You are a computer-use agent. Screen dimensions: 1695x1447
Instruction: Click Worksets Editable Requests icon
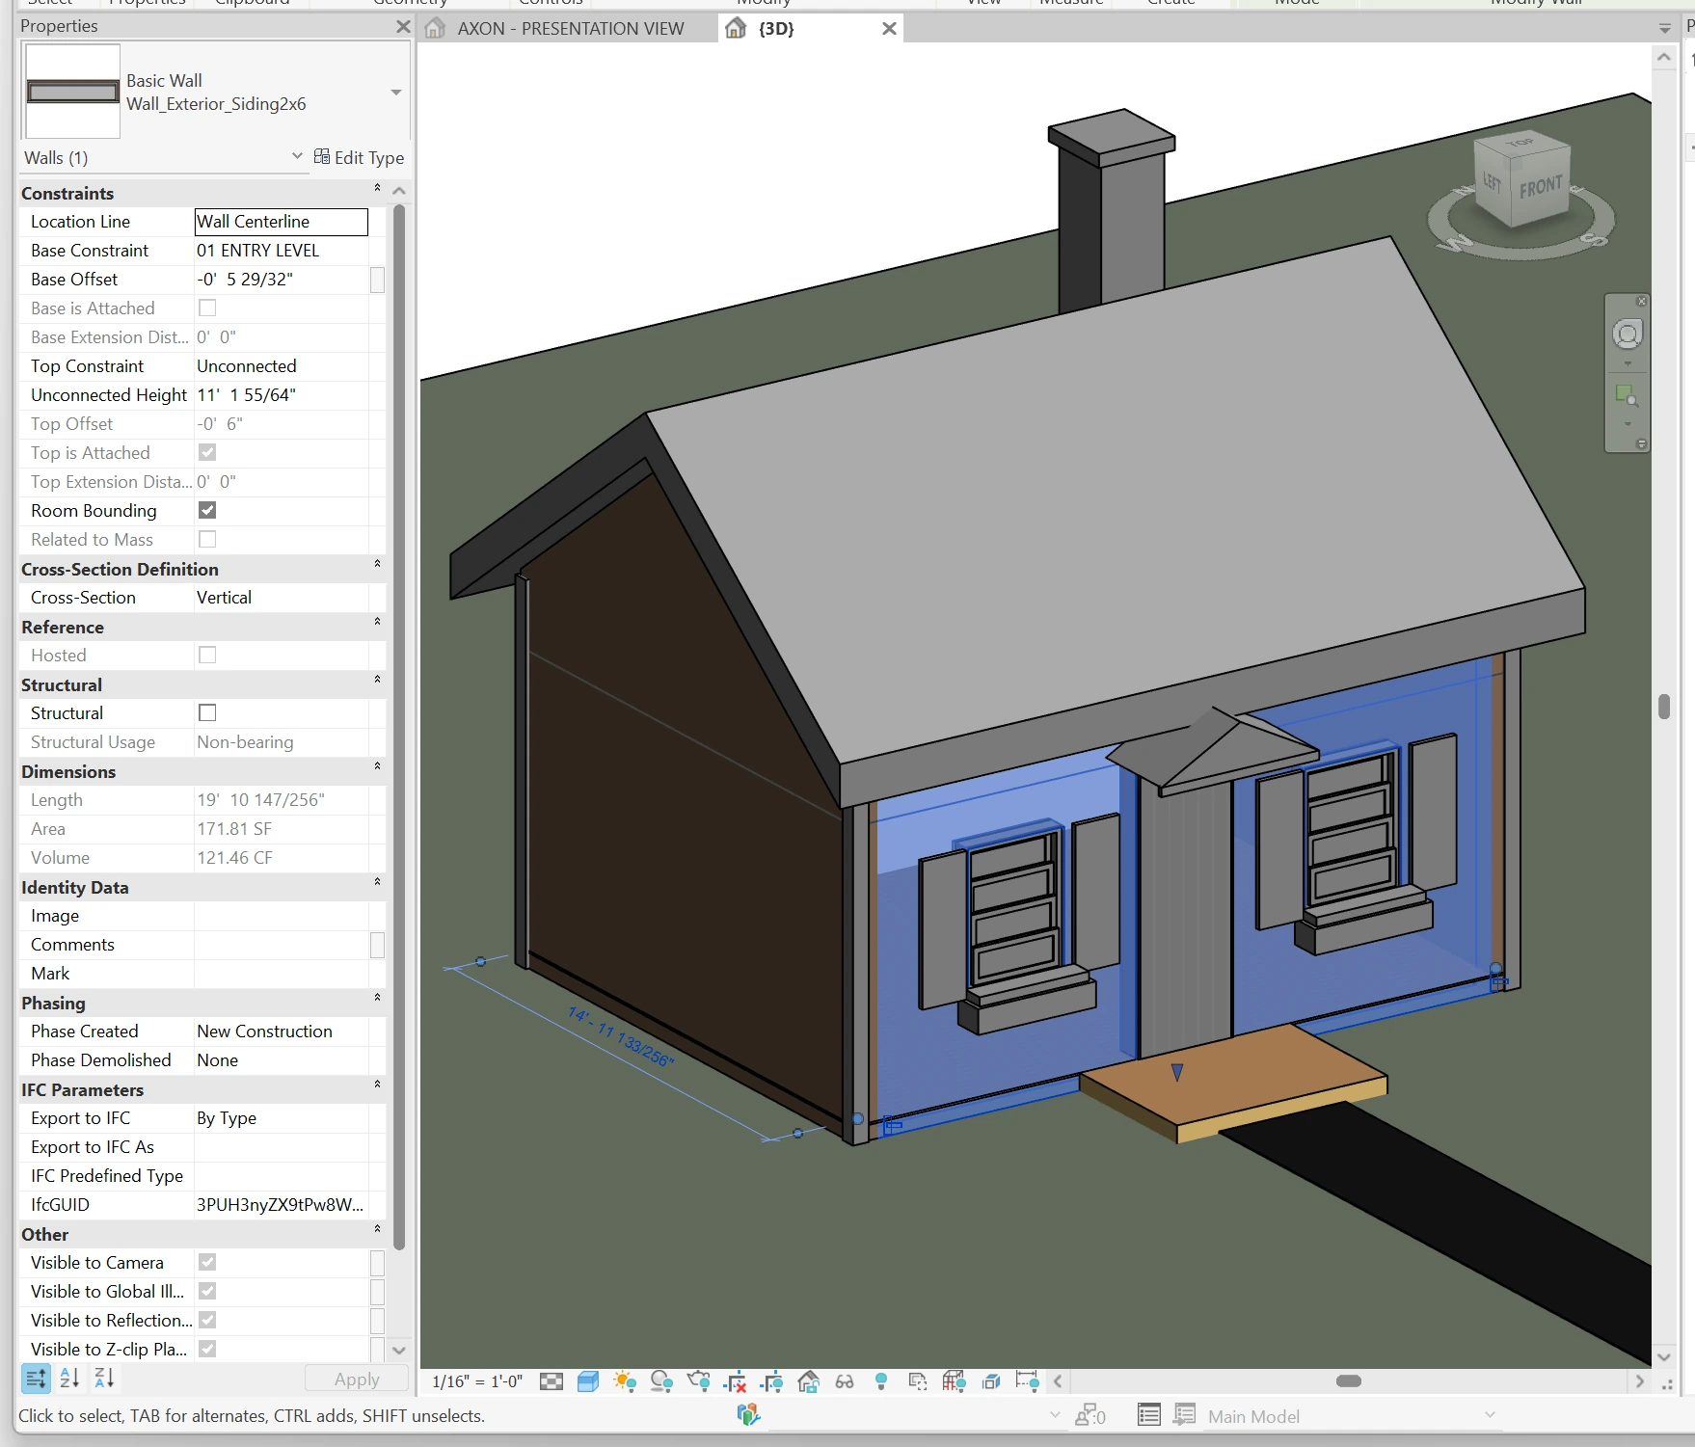[x=1090, y=1415]
